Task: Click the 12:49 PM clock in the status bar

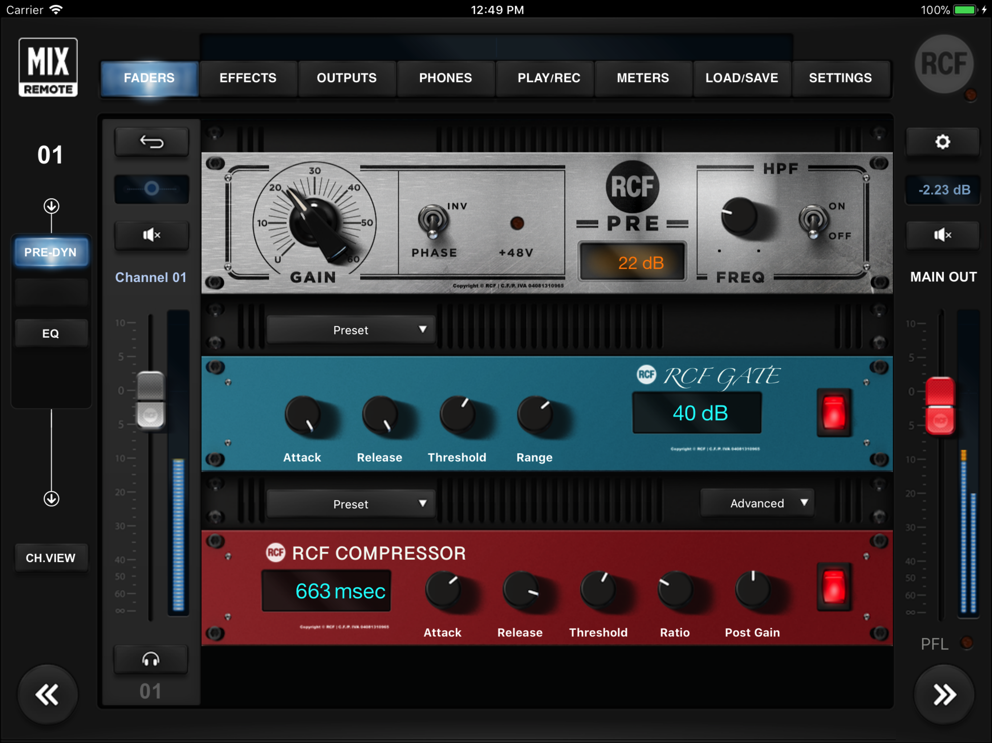Action: (x=497, y=9)
